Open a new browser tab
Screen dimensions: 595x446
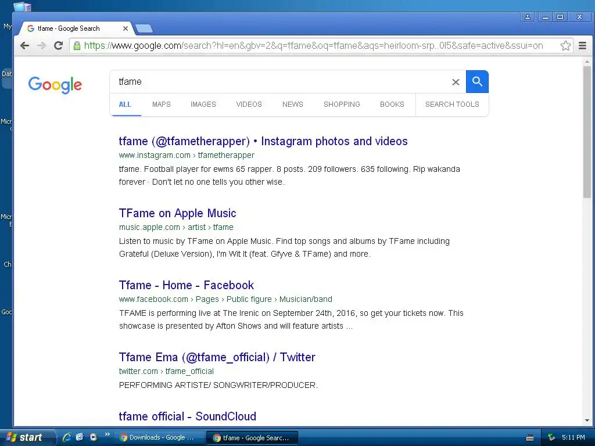pyautogui.click(x=144, y=28)
